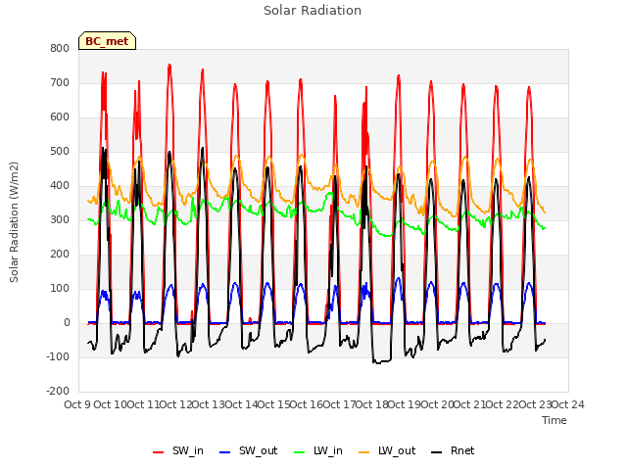Click the Oct 17 x-axis tick label
The image size is (627, 470).
tap(339, 404)
